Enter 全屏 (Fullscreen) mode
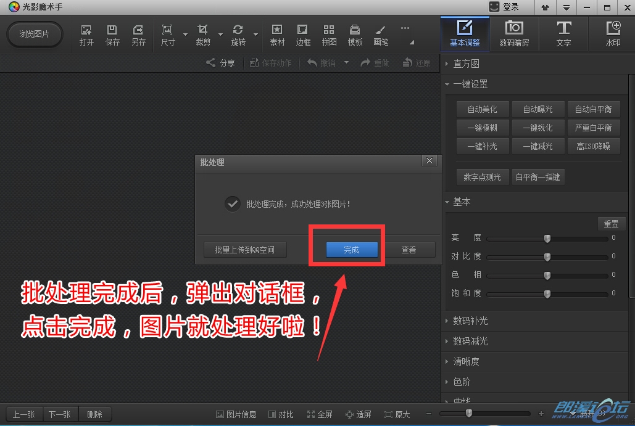Image resolution: width=635 pixels, height=426 pixels. (320, 414)
